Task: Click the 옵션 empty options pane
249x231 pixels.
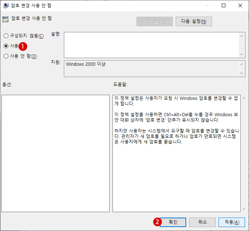Action: click(56, 153)
